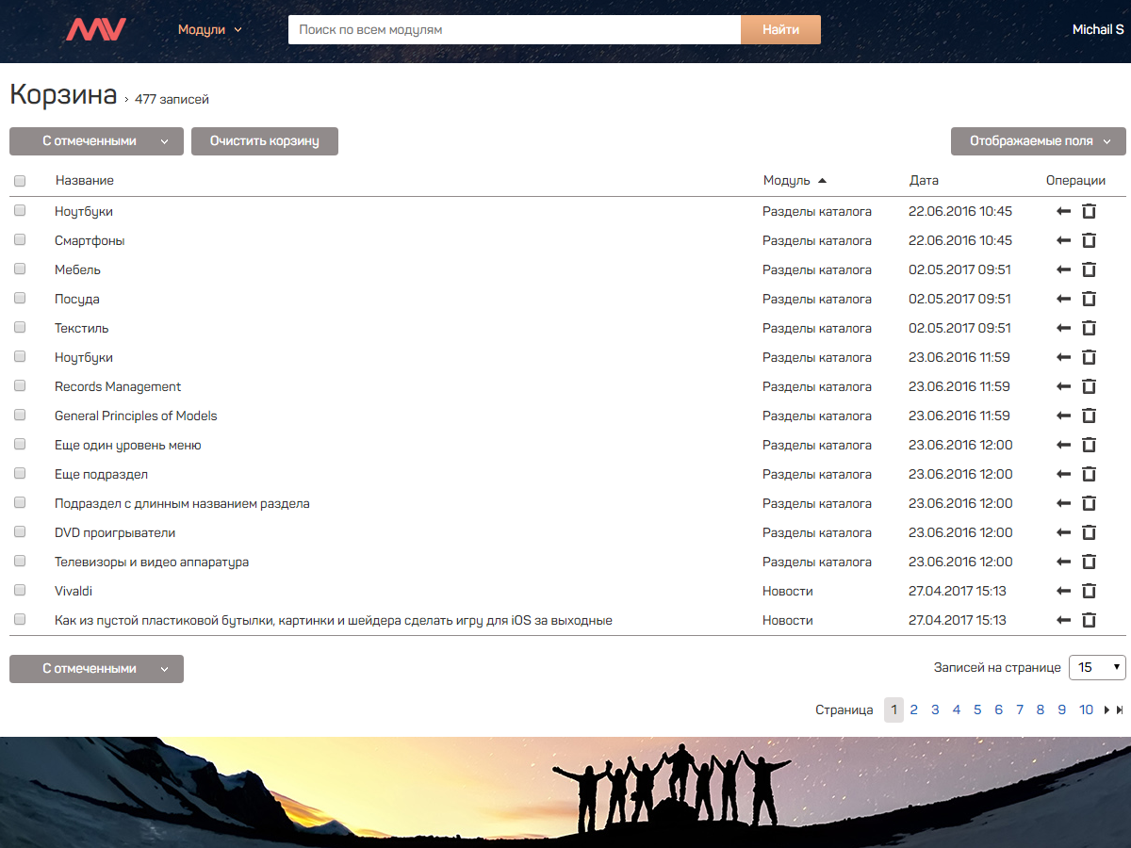Check the box for Посуда row

pos(20,299)
